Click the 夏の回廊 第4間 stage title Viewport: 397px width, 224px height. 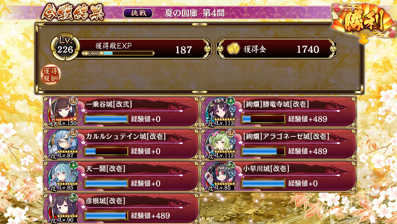tap(194, 13)
